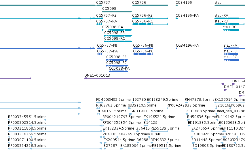Click transcript CG5098-RA glyph
Viewport: 245px width, 150px height.
click(x=117, y=30)
